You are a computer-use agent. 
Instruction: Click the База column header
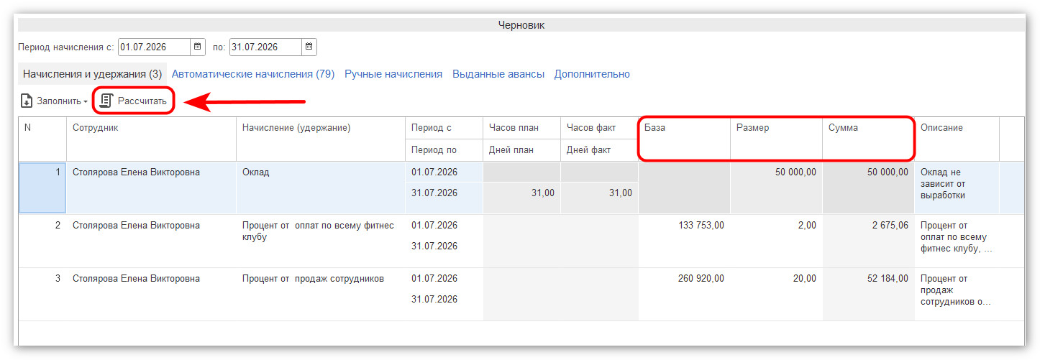pos(684,139)
